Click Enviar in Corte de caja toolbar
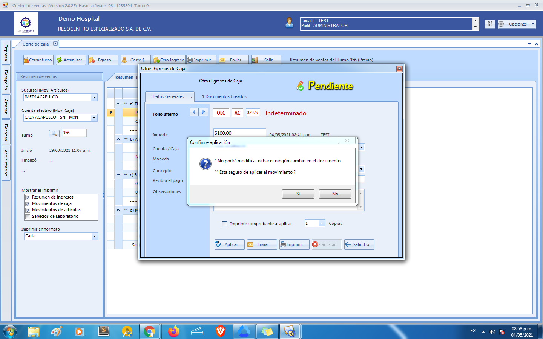The image size is (543, 339). [233, 60]
